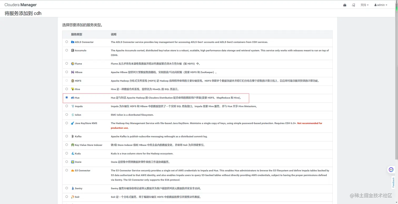This screenshot has width=398, height=204.
Task: Select the Isilon radio button
Action: pos(67,114)
